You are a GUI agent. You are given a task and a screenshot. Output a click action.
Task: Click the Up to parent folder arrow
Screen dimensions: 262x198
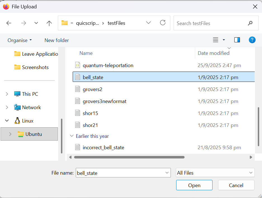click(x=49, y=23)
